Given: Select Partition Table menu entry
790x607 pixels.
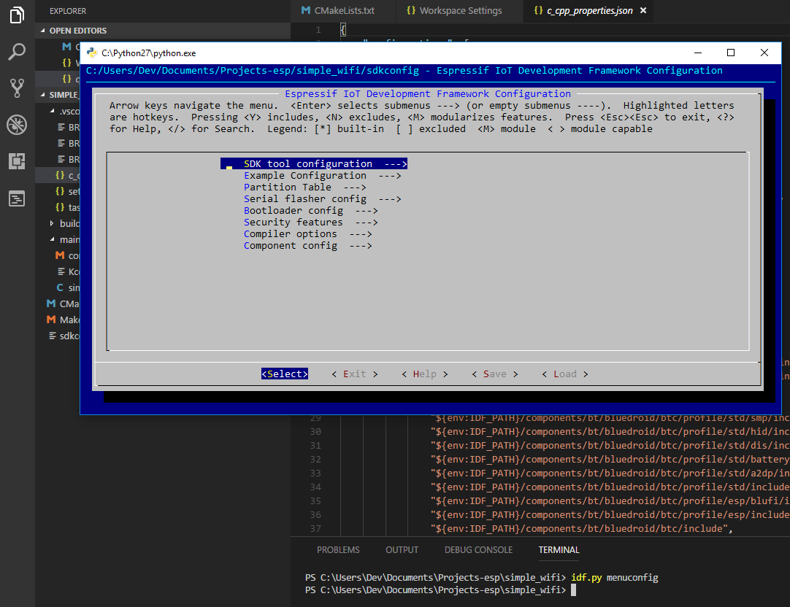Looking at the screenshot, I should coord(304,187).
